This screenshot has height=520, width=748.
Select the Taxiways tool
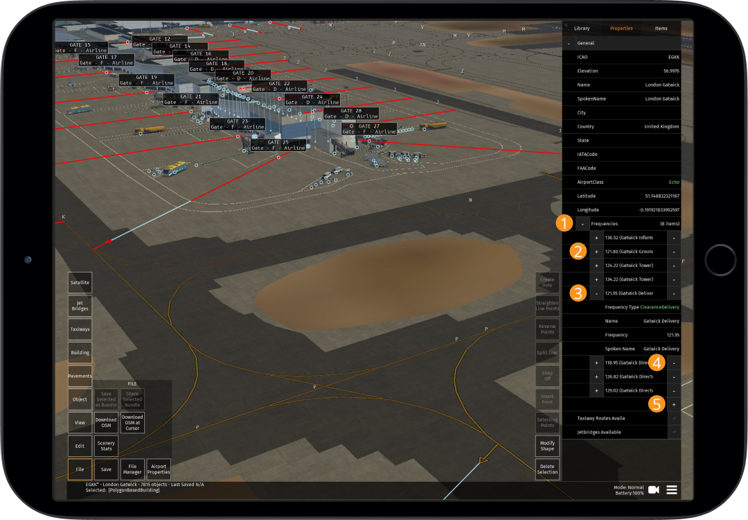click(79, 329)
